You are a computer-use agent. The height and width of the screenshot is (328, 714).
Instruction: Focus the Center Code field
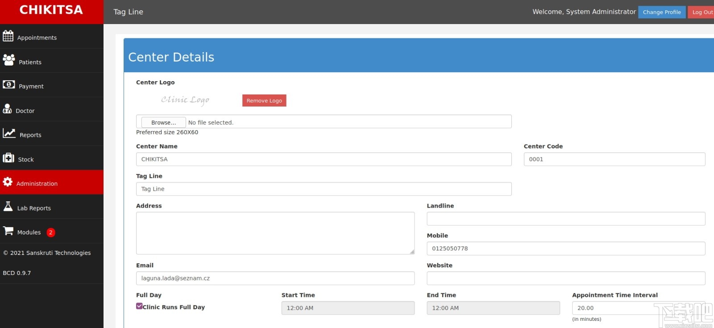pos(614,160)
